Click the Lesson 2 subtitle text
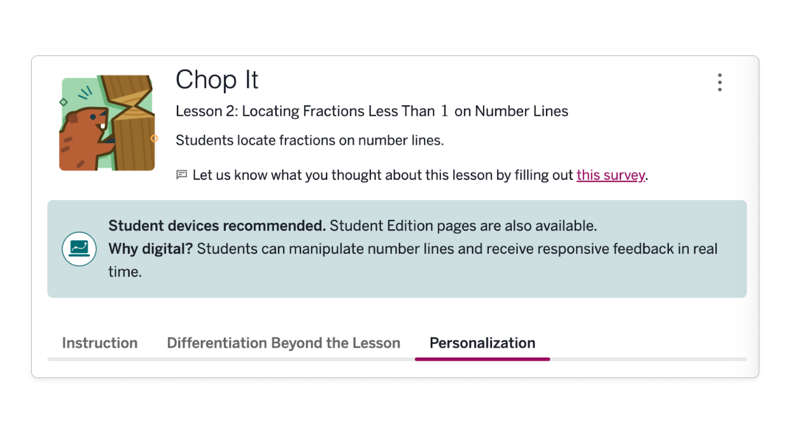798x436 pixels. [x=371, y=111]
